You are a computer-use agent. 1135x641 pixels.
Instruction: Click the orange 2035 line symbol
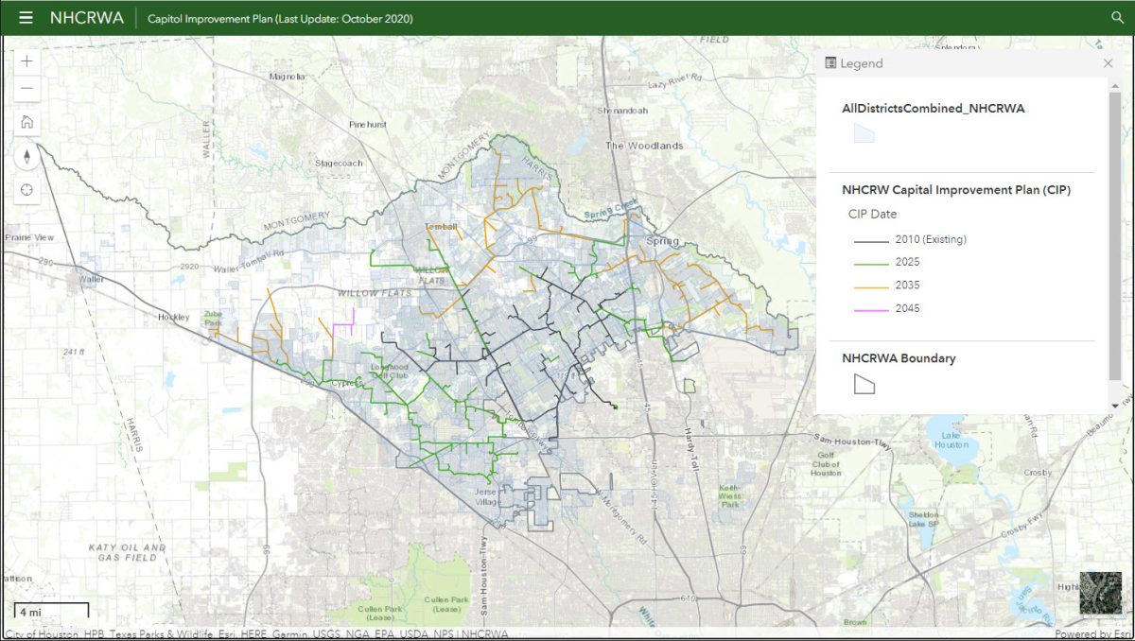click(x=869, y=285)
